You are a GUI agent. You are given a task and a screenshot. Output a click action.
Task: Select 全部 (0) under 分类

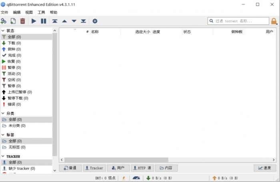[x=26, y=119]
